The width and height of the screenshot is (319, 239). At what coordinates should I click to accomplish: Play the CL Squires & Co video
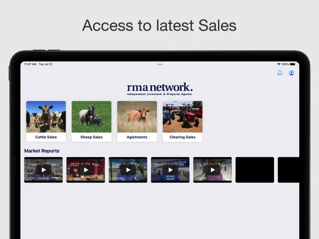coord(213,170)
